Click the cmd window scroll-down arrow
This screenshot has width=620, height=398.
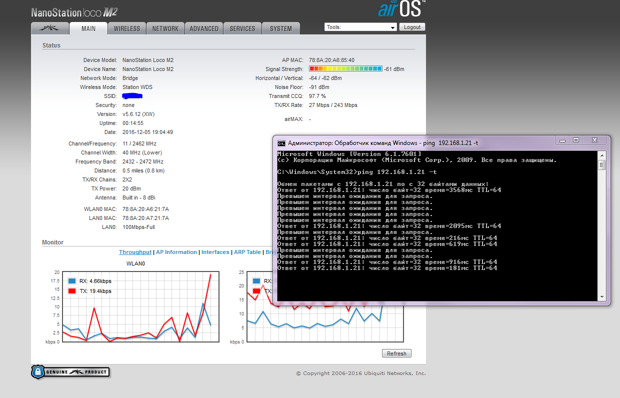pyautogui.click(x=602, y=297)
